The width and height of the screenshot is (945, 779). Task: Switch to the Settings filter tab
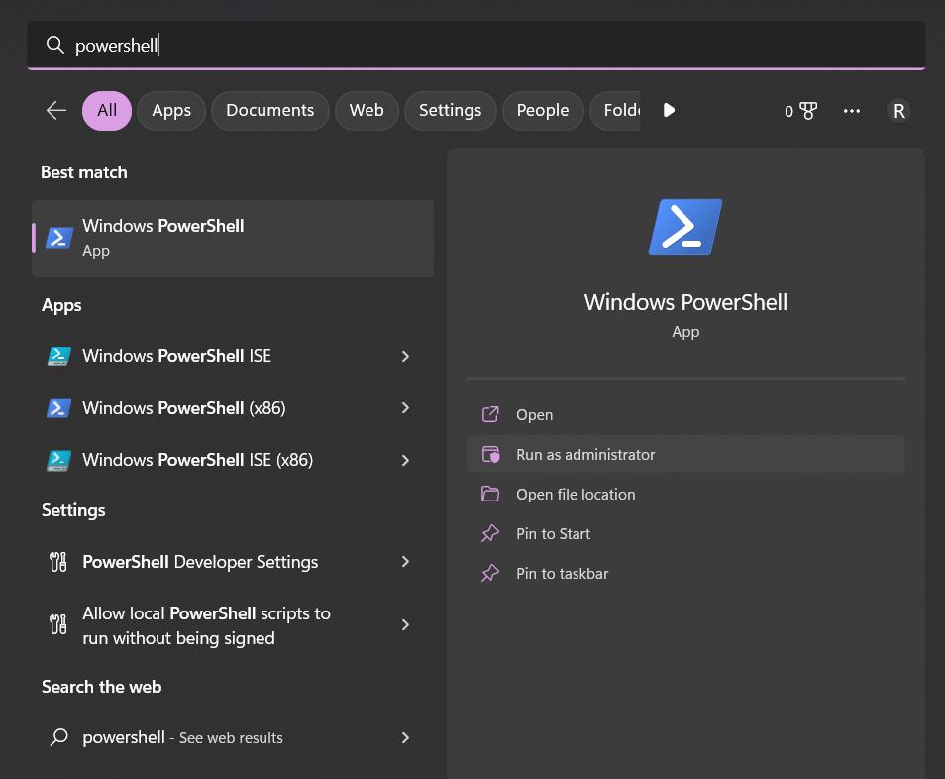450,111
